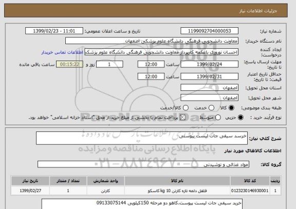Select the جزیی purchase type radio

tap(240, 118)
